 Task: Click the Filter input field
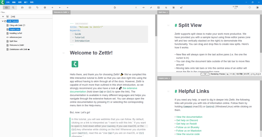coord(26,12)
